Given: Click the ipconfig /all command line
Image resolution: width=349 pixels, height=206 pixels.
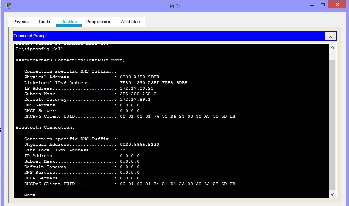Looking at the screenshot, I should (39, 49).
